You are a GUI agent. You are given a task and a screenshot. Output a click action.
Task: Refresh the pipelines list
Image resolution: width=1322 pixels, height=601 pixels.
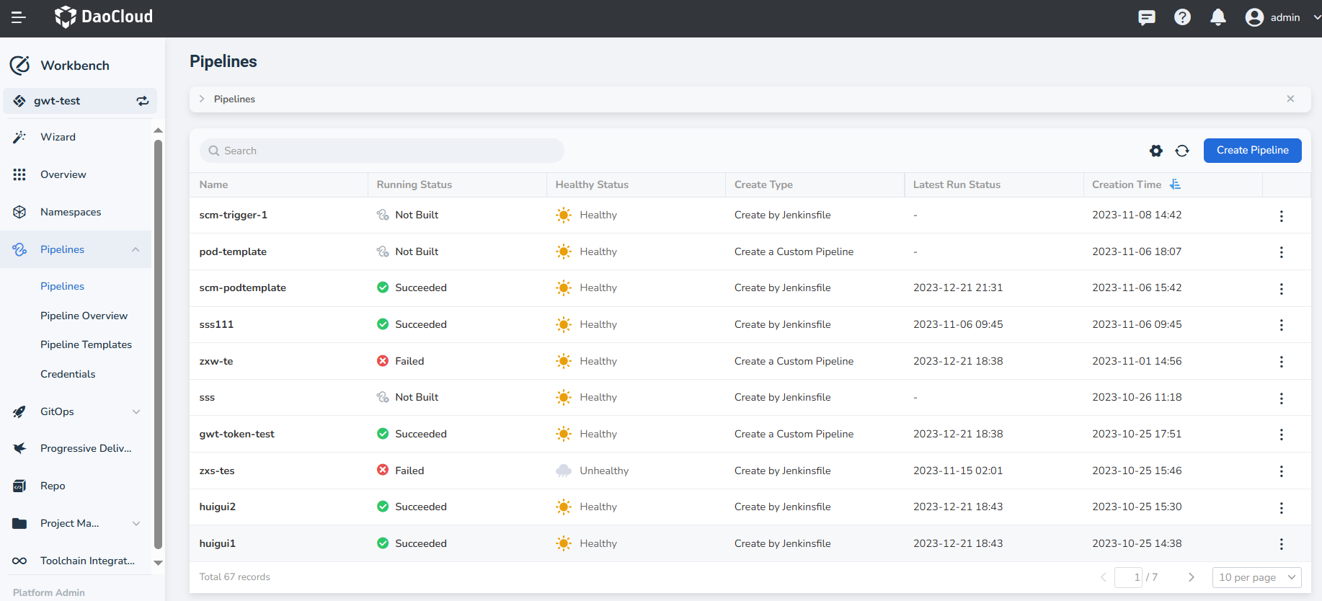1182,151
